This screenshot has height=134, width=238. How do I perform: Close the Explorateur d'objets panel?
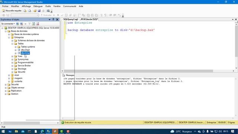(x=57, y=19)
